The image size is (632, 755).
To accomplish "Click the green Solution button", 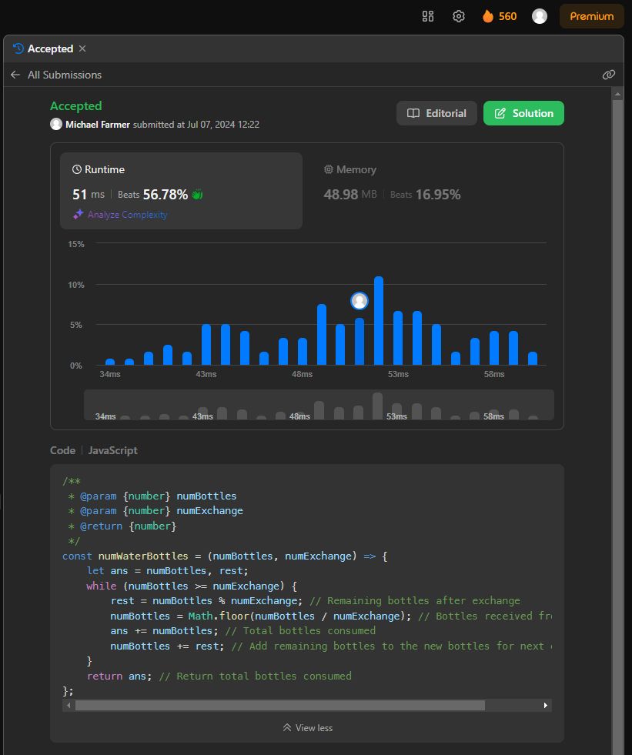I will pyautogui.click(x=523, y=113).
